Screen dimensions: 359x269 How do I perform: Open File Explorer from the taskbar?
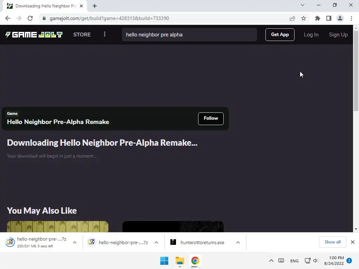(180, 261)
